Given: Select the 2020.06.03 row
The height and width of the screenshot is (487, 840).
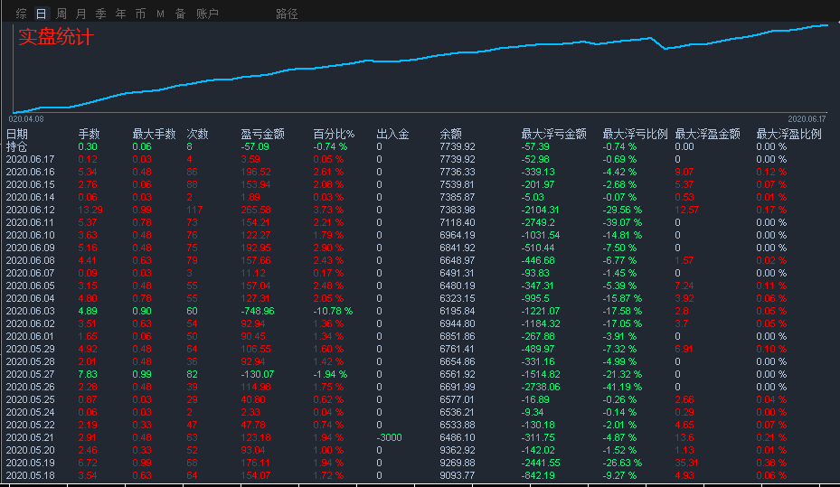Looking at the screenshot, I should tap(30, 310).
